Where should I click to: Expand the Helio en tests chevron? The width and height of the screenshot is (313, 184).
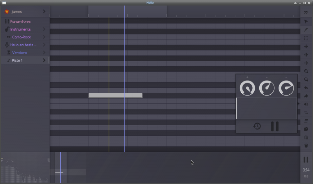[44, 45]
